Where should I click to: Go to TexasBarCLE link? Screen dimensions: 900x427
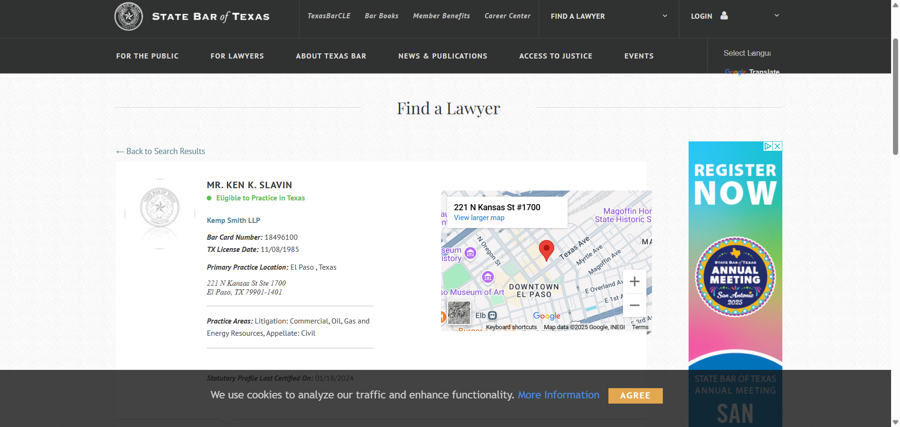tap(329, 16)
